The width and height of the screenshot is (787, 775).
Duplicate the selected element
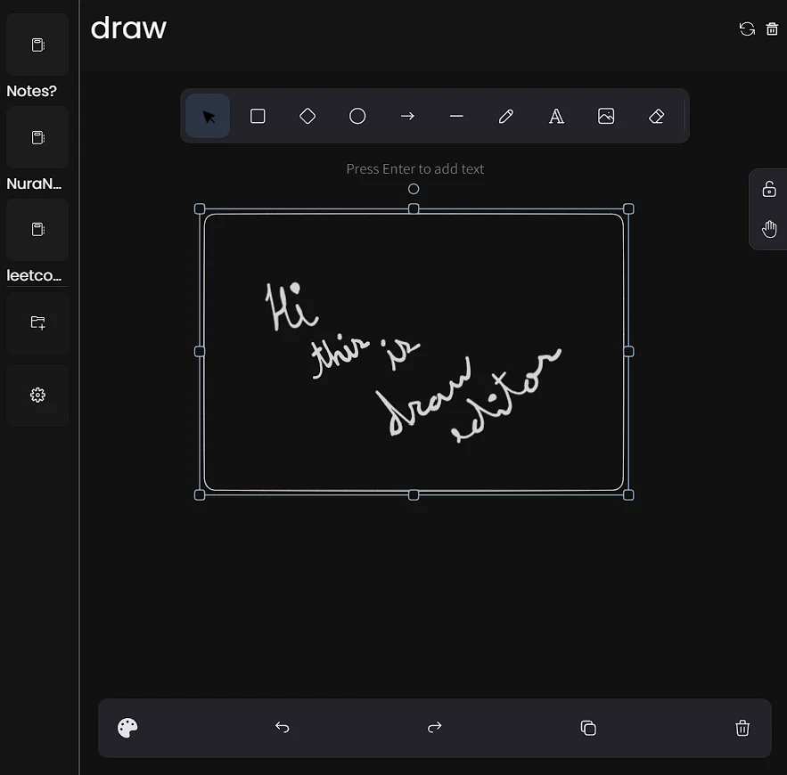(x=588, y=728)
